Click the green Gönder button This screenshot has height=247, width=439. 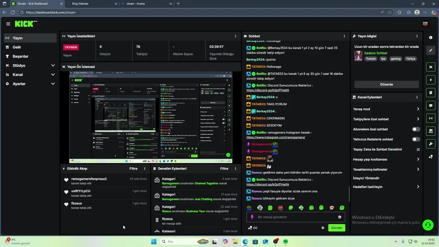point(336,228)
